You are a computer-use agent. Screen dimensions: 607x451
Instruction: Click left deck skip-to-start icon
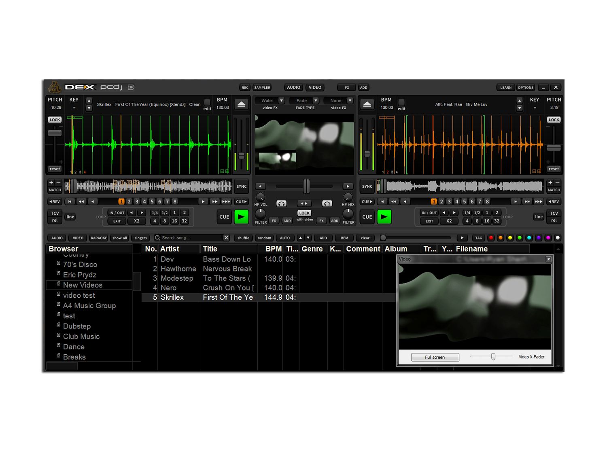(x=70, y=201)
